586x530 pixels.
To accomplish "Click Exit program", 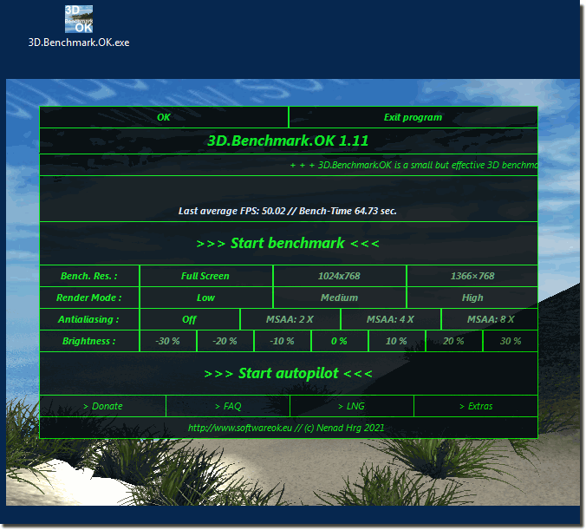I will tap(413, 117).
